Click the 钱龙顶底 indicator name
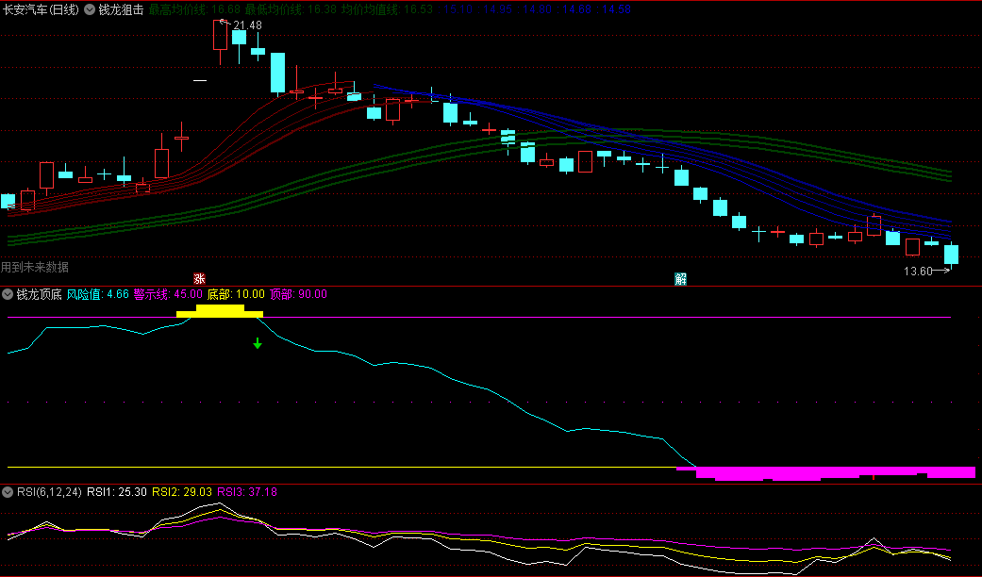 pyautogui.click(x=39, y=294)
